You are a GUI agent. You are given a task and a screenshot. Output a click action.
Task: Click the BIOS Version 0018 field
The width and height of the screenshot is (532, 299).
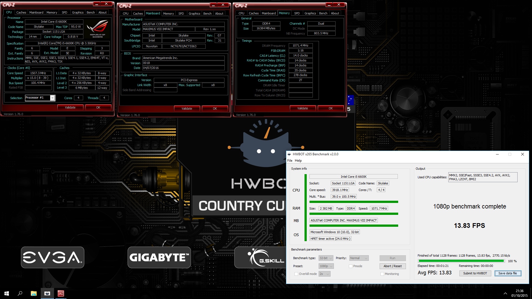(183, 63)
